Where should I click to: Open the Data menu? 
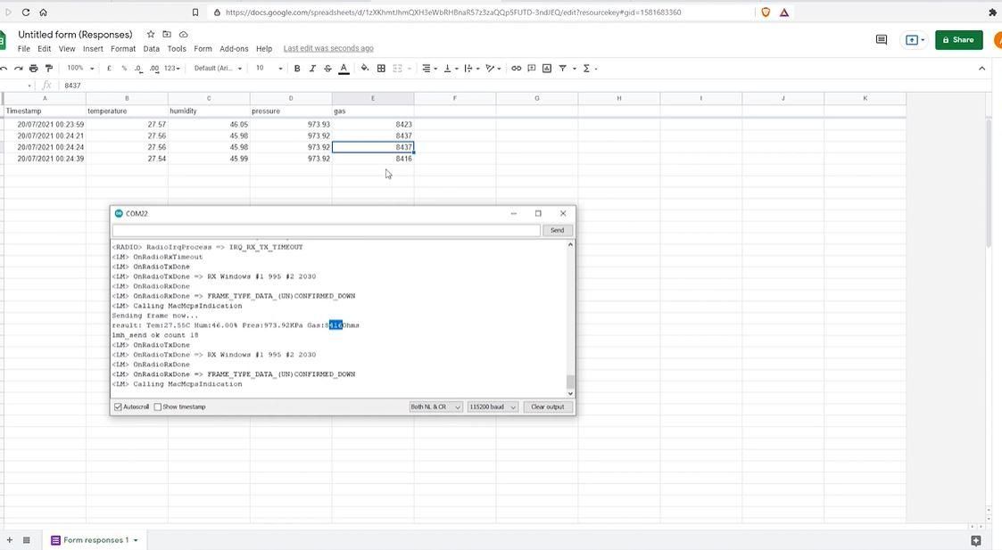pyautogui.click(x=152, y=48)
